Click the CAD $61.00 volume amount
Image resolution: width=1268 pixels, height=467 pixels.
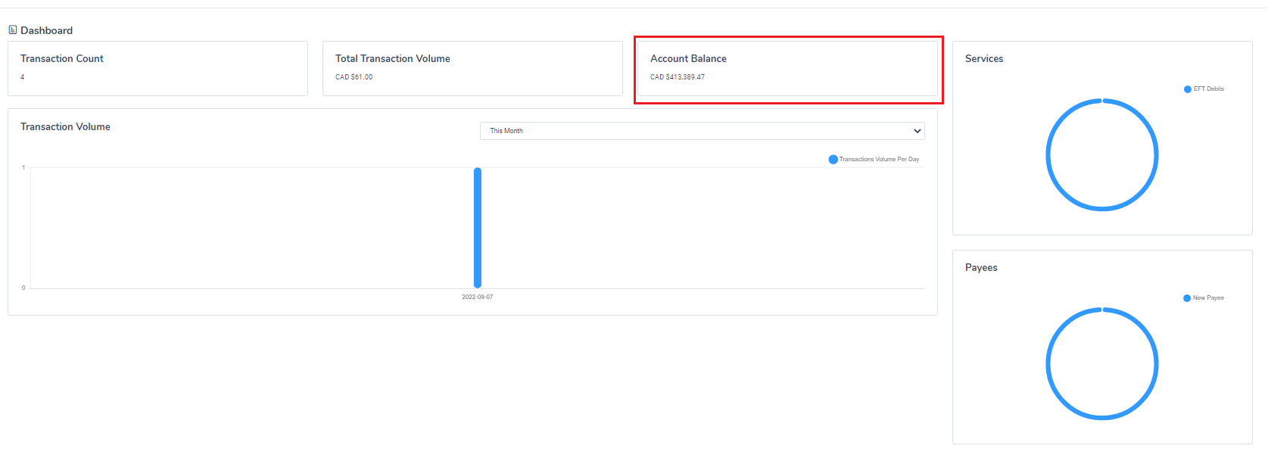click(354, 77)
